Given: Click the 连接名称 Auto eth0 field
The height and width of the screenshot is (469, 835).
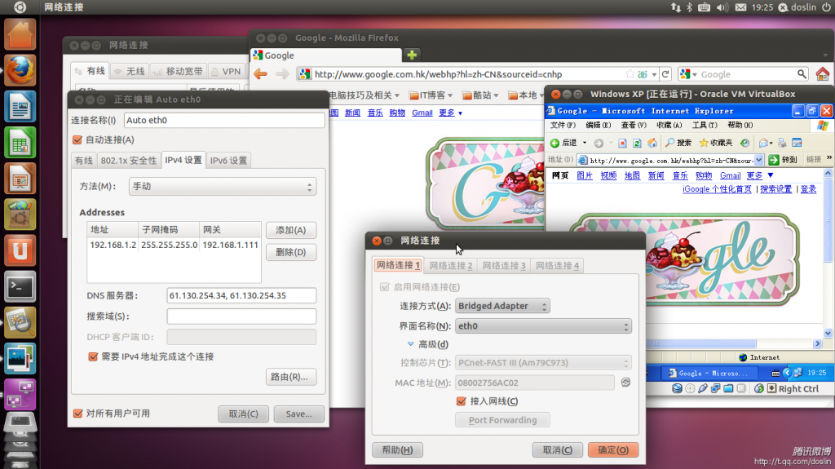Looking at the screenshot, I should (x=224, y=120).
